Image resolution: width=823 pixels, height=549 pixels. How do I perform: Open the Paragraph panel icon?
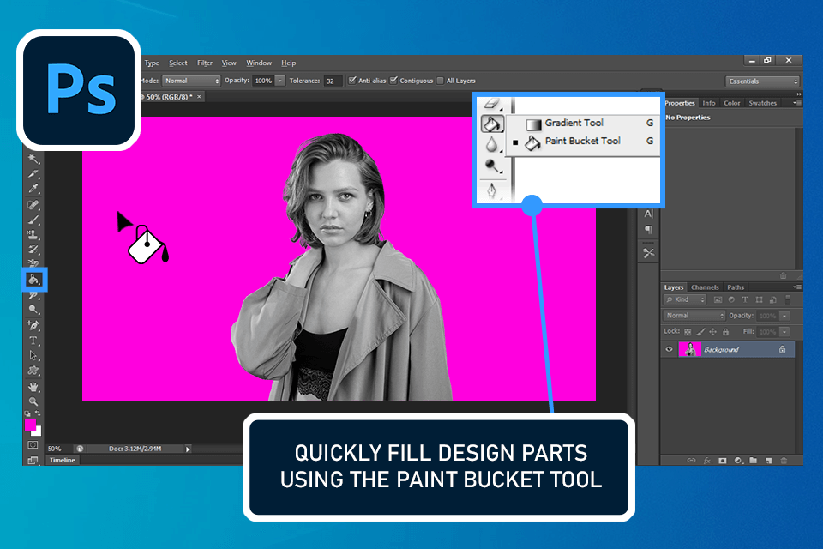(x=649, y=230)
